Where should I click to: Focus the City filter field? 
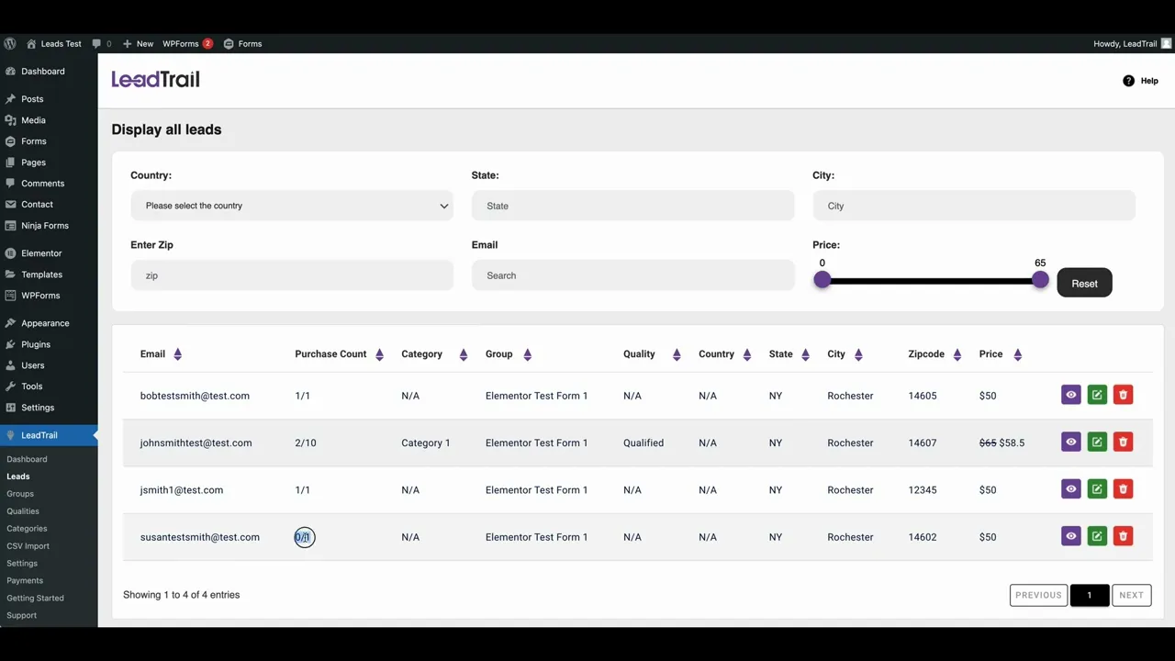(974, 206)
